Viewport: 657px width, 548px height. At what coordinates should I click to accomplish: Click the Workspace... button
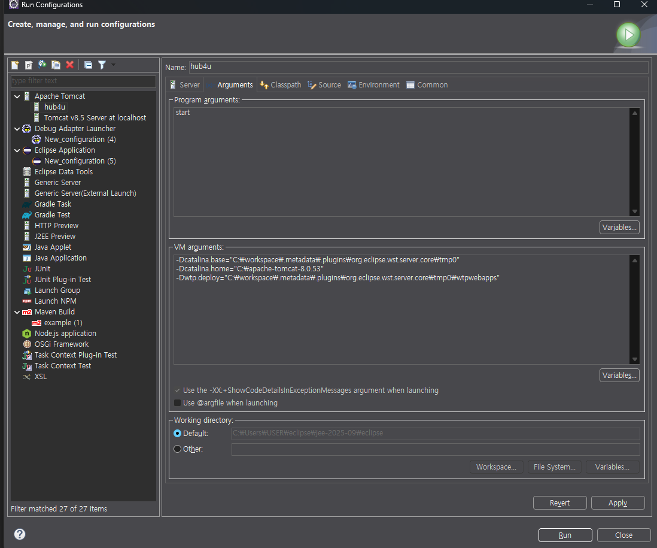click(496, 467)
